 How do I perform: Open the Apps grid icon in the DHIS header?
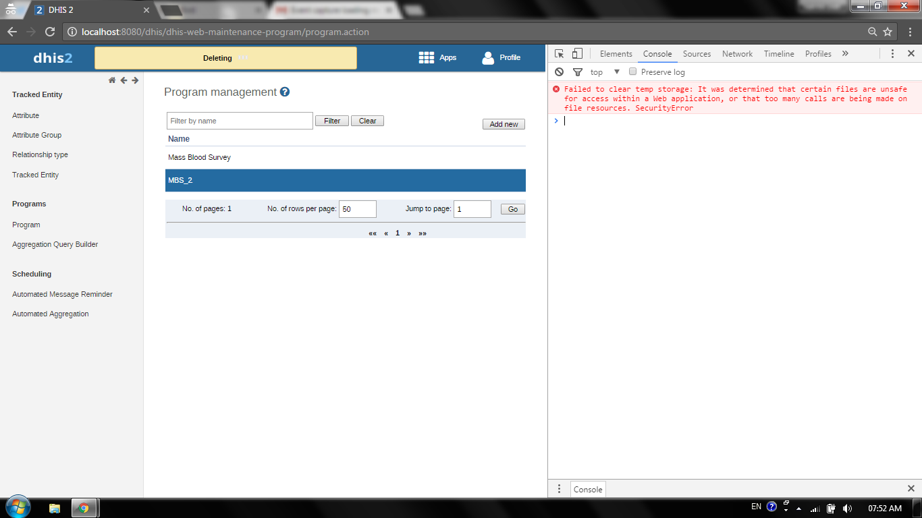click(x=427, y=58)
